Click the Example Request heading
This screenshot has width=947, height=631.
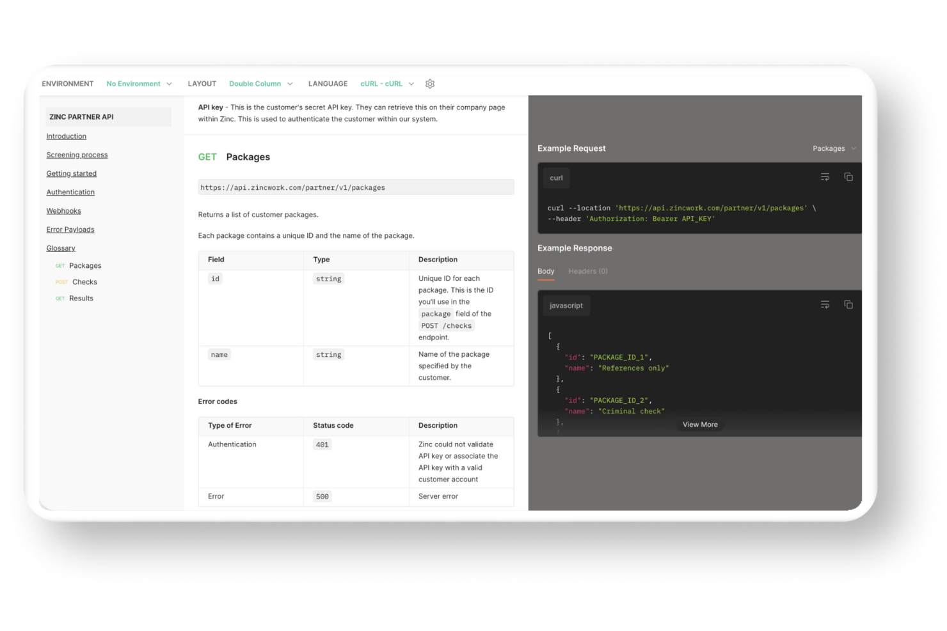(571, 148)
